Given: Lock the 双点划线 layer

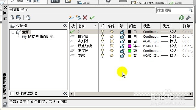Looking at the screenshot, I should (x=123, y=46).
